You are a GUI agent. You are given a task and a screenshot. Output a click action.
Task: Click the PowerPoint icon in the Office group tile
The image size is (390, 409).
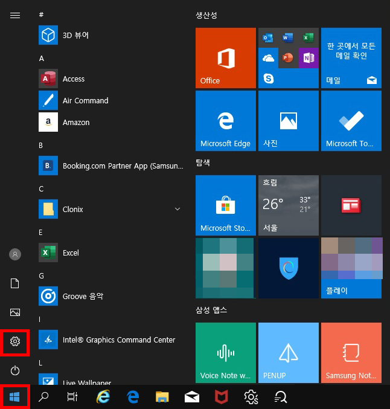pos(288,58)
